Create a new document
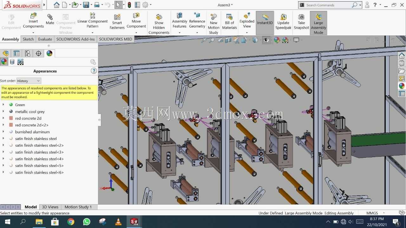406x228 pixels. click(x=64, y=5)
